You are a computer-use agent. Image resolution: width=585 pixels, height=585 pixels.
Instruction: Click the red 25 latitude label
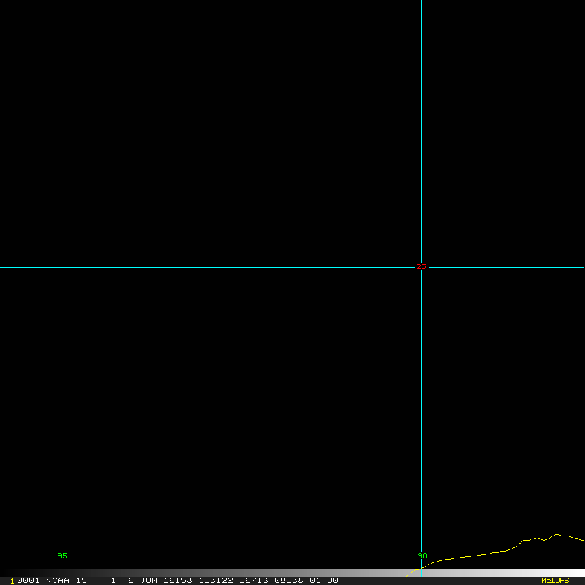421,266
